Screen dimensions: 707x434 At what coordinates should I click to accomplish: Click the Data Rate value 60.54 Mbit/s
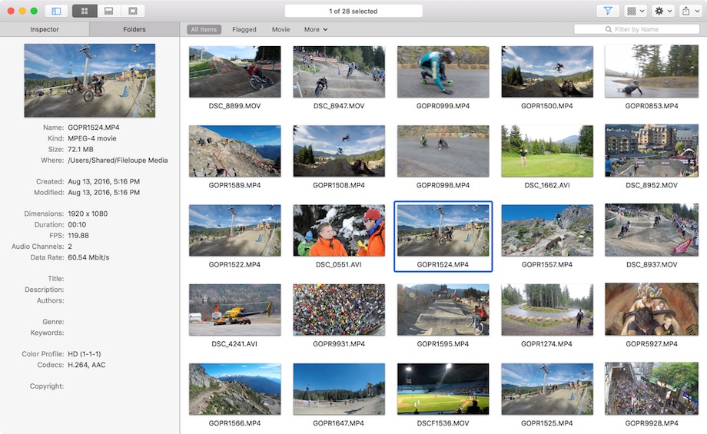coord(88,257)
